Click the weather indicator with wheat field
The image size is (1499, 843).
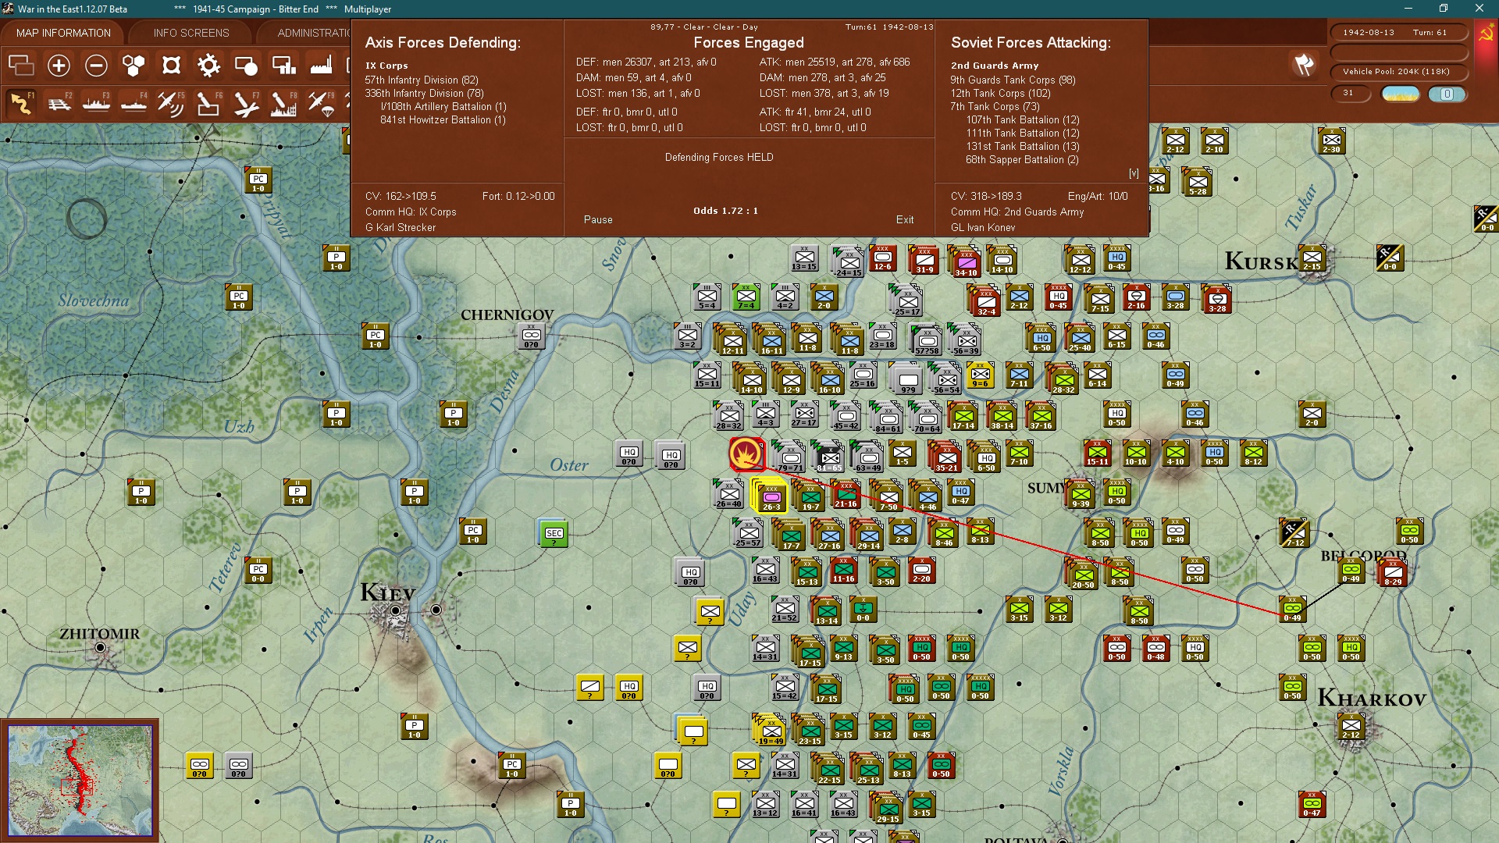tap(1401, 94)
